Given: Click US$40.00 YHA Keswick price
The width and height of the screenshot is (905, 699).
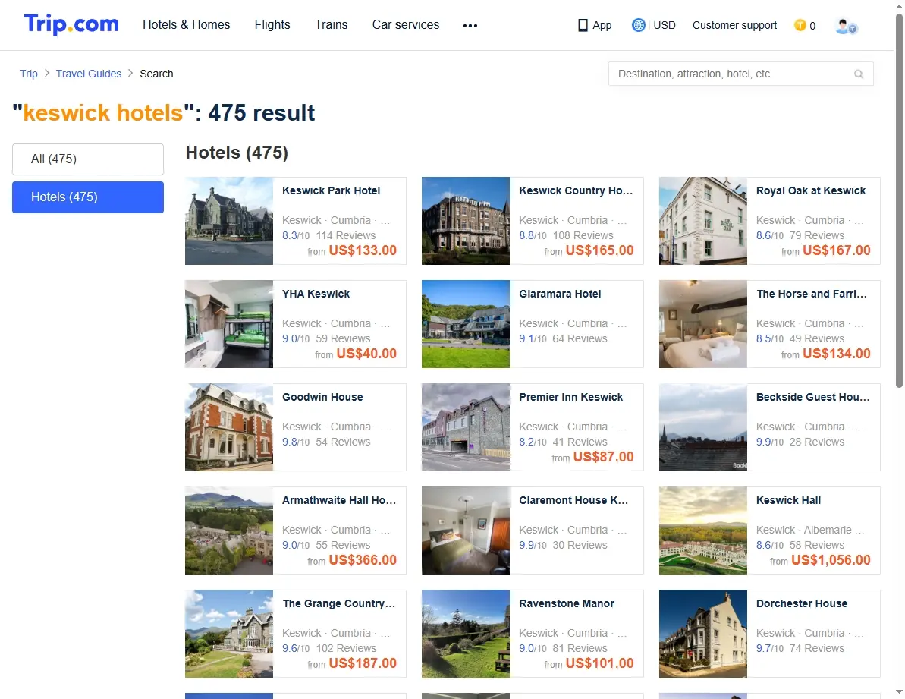Looking at the screenshot, I should pos(366,354).
